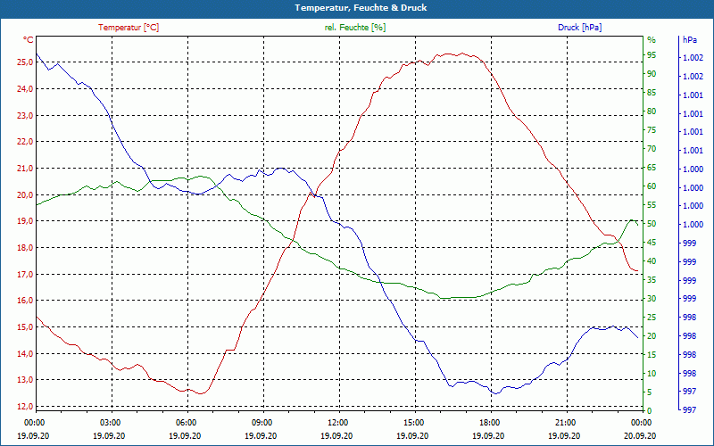Click temperature axis value '19,0'

[x=25, y=221]
